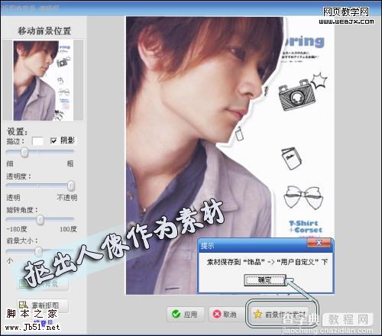This screenshot has height=336, width=382.
Task: Confirm the dialog with 确定 button
Action: [265, 280]
